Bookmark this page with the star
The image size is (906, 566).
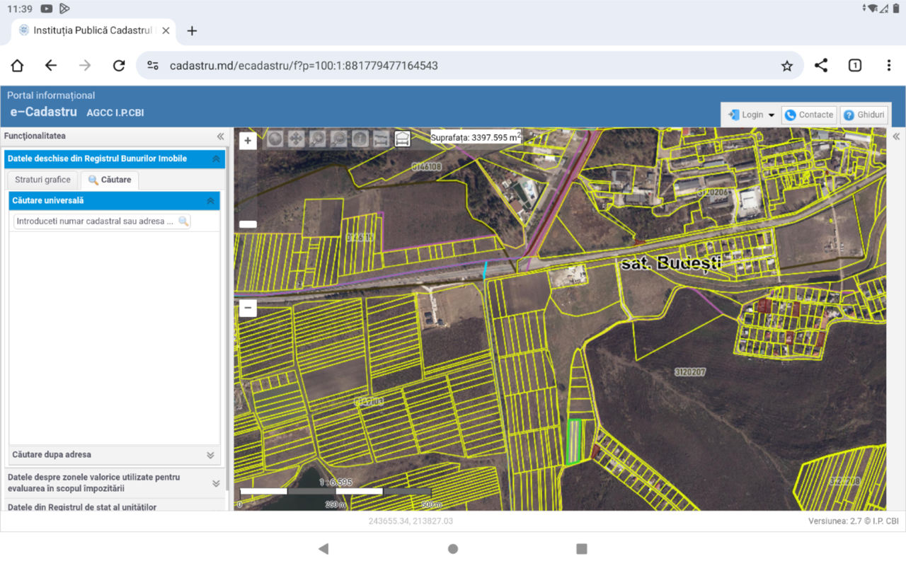tap(787, 66)
